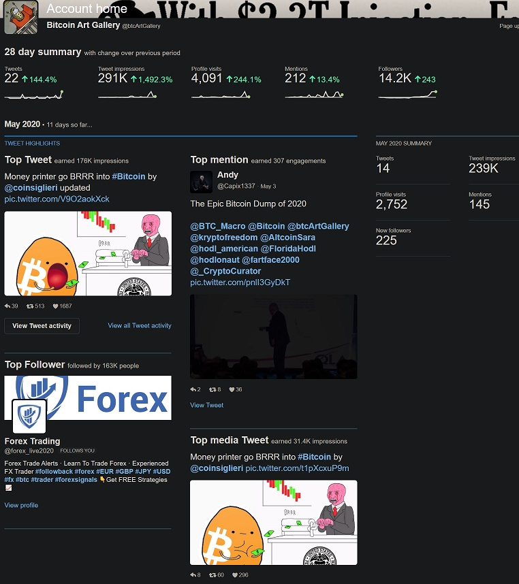
Task: Click retweet icon with 513 count
Action: point(30,306)
